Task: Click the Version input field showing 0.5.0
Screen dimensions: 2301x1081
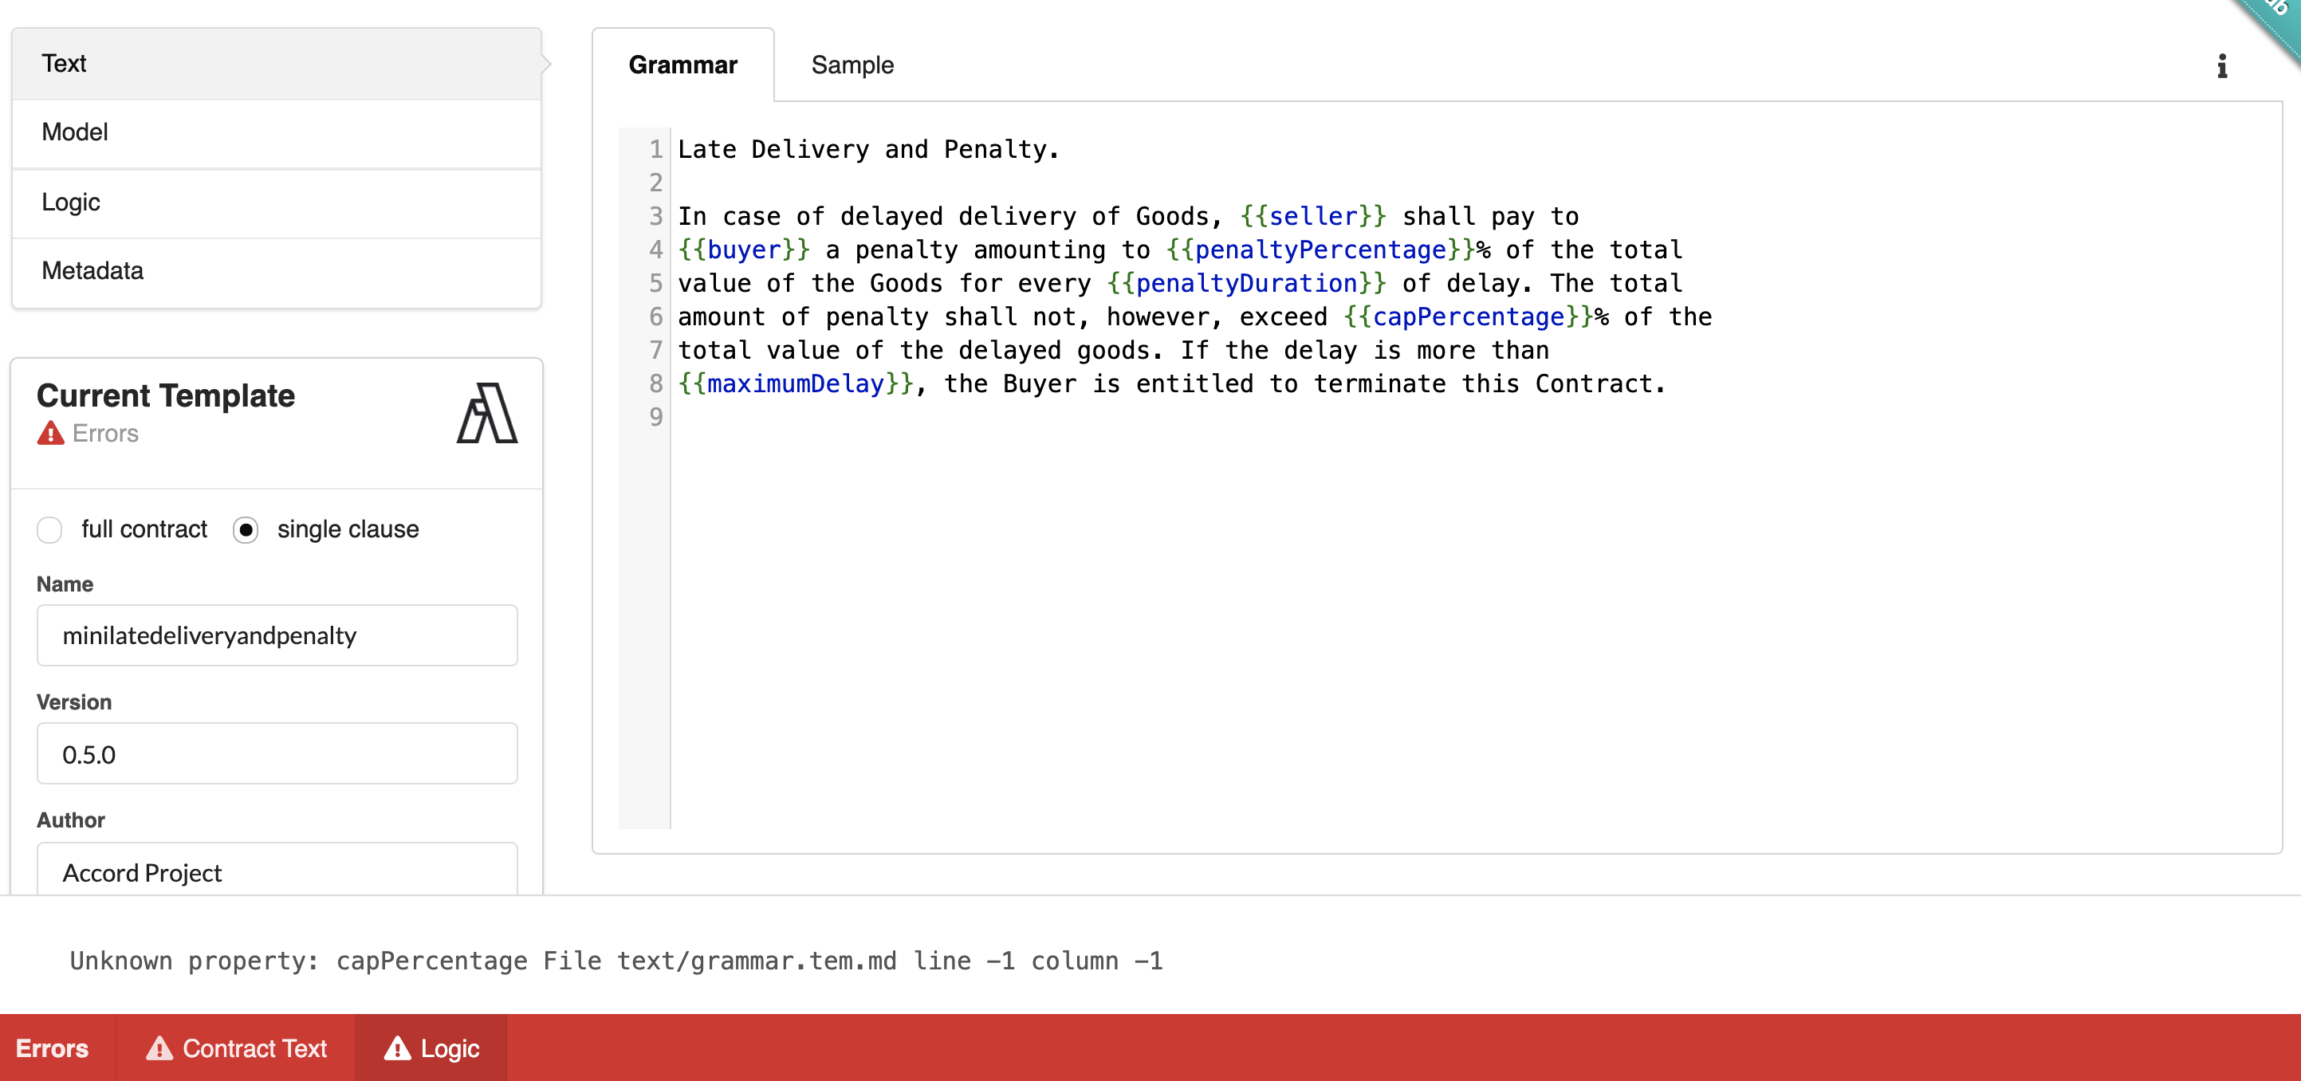Action: tap(277, 753)
